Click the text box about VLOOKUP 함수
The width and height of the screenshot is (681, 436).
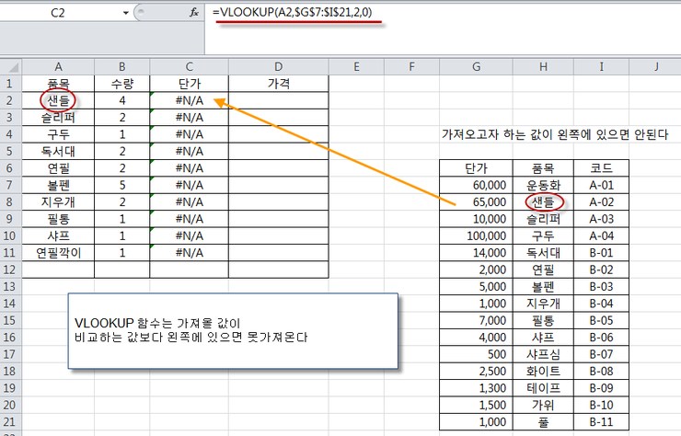(x=234, y=331)
